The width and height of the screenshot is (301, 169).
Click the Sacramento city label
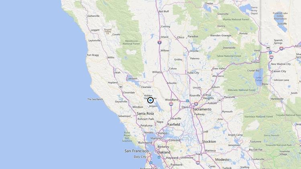click(x=202, y=109)
